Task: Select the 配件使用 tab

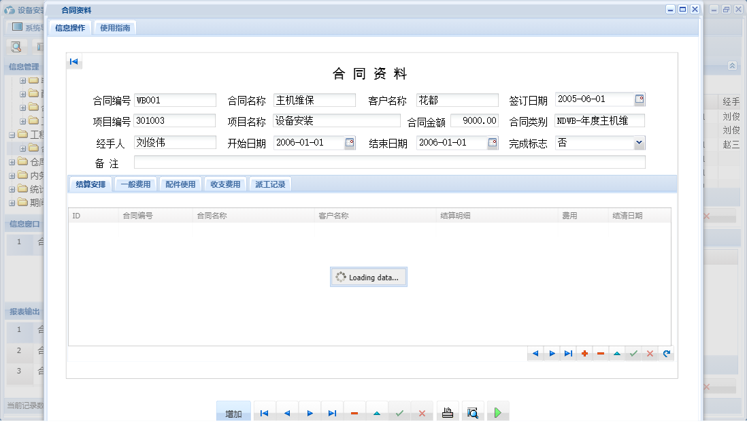Action: (x=180, y=184)
